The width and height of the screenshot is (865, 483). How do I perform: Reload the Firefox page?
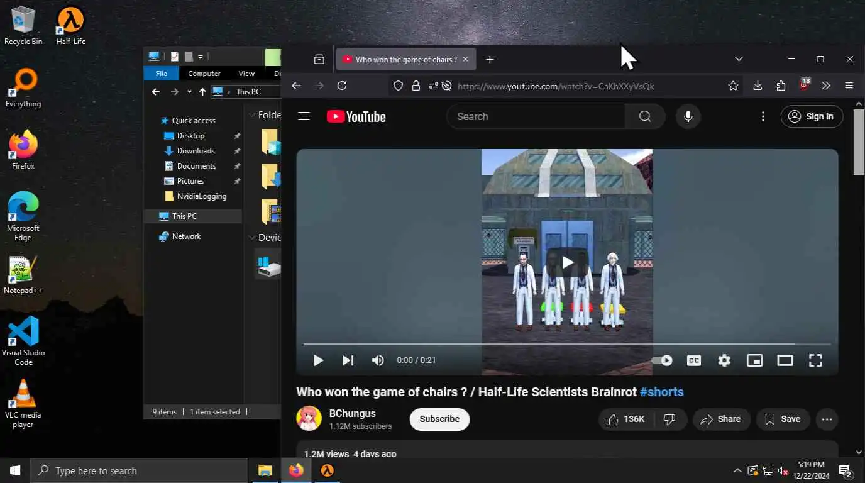[342, 86]
